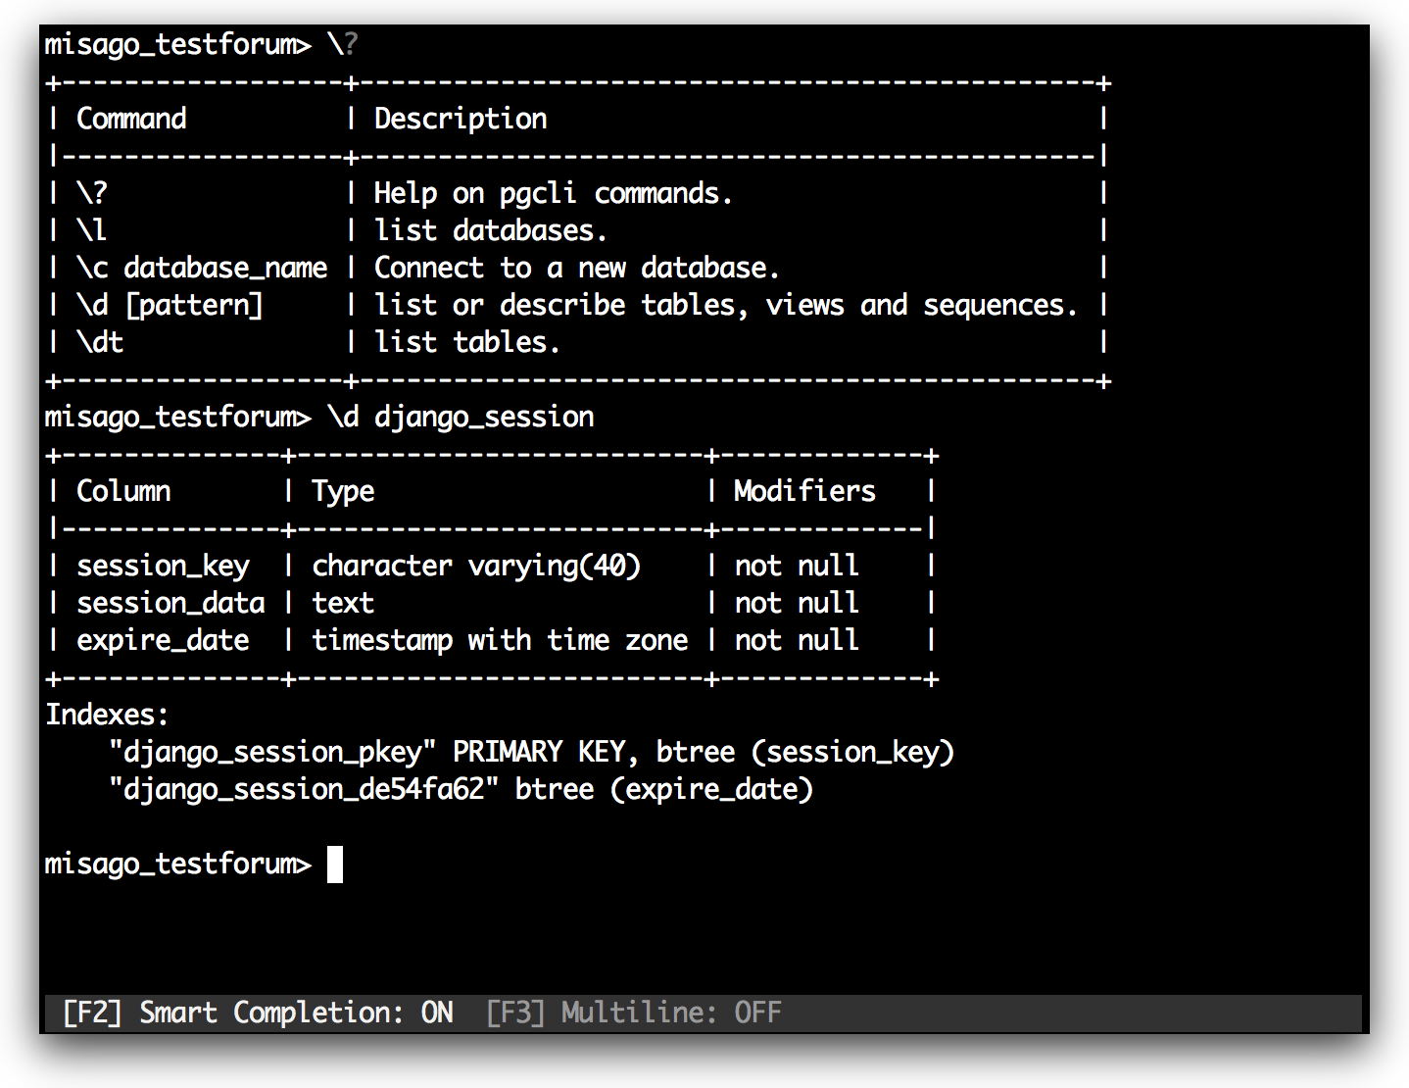Select 'btree (expire_date)' text
The width and height of the screenshot is (1409, 1088).
pyautogui.click(x=664, y=789)
